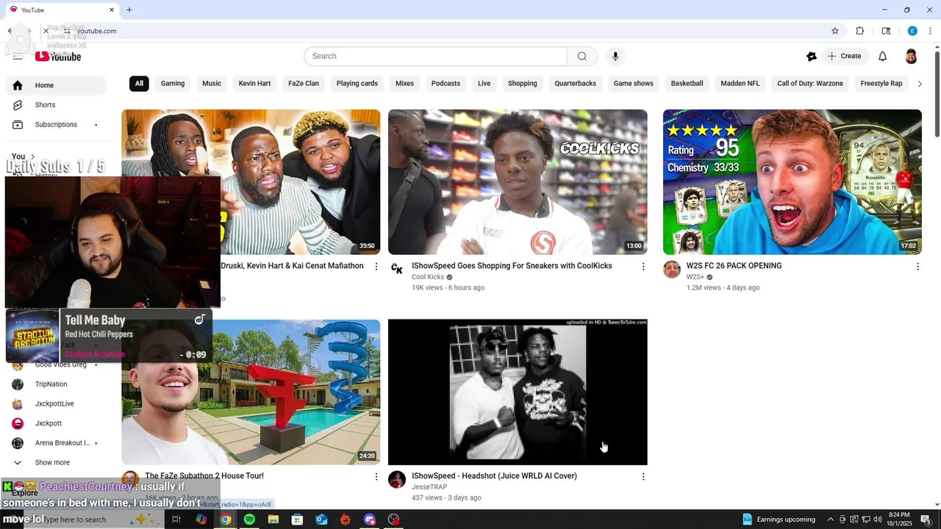941x529 pixels.
Task: Select the Playing cards filter chip
Action: (357, 84)
